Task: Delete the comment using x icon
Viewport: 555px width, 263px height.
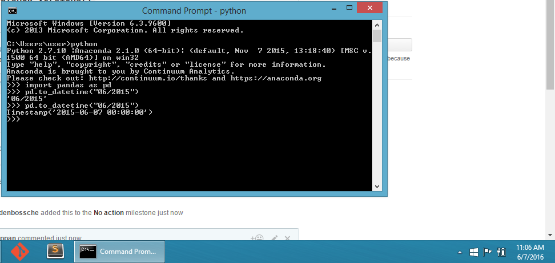Action: click(x=287, y=238)
